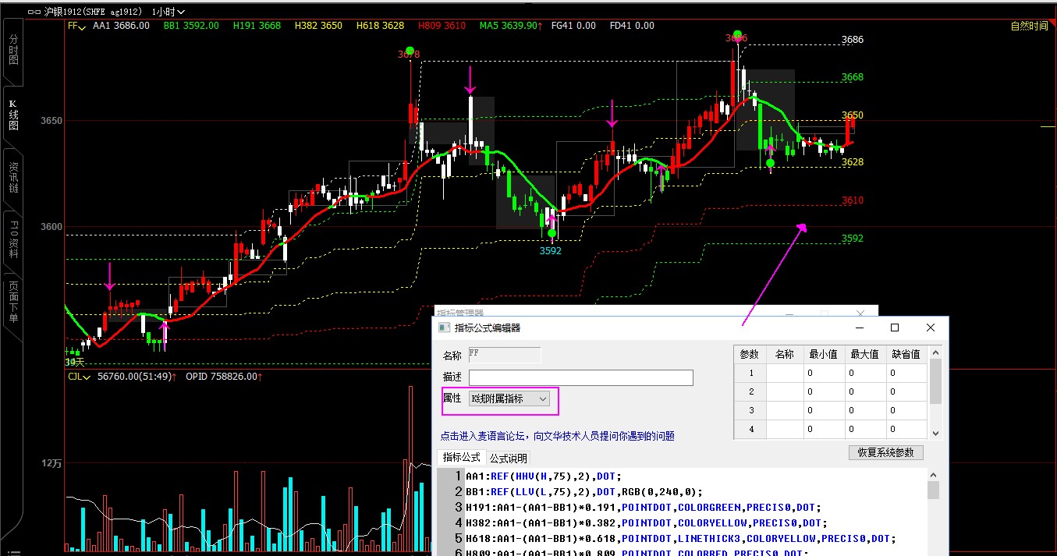The width and height of the screenshot is (1057, 556).
Task: Switch to the 资讯链 side tab
Action: 13,178
